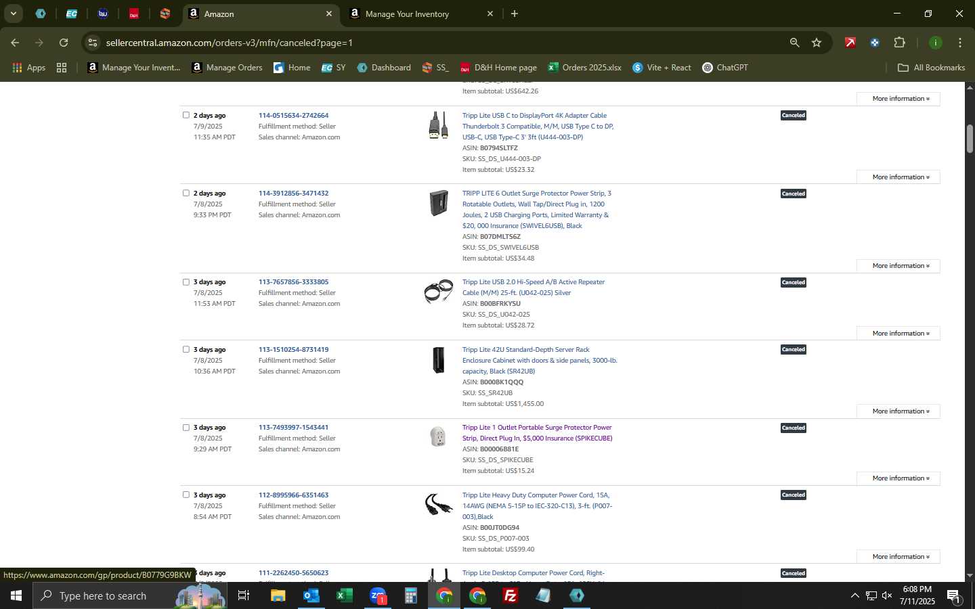
Task: Click the surge protector strip product thumbnail
Action: (x=439, y=203)
